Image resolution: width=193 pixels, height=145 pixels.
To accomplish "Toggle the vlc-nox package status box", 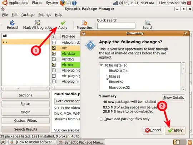I will pos(54,65).
